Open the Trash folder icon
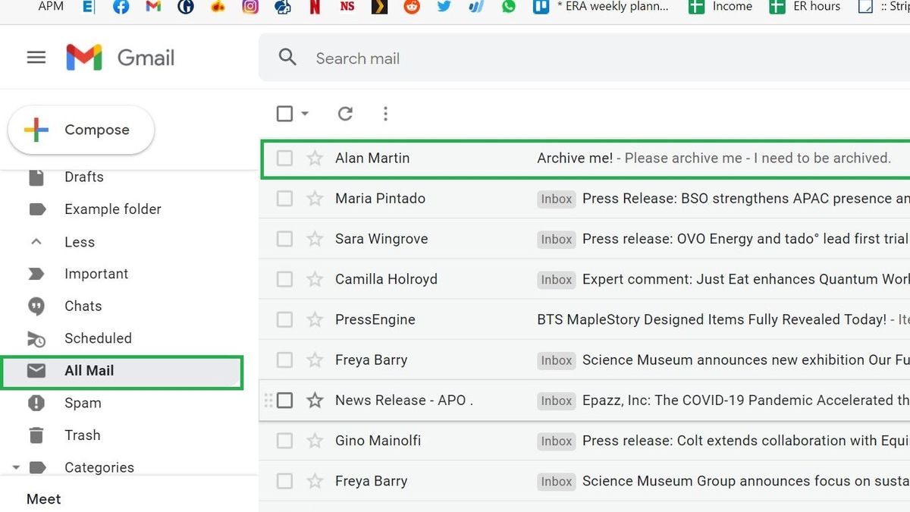This screenshot has width=910, height=512. coord(36,435)
